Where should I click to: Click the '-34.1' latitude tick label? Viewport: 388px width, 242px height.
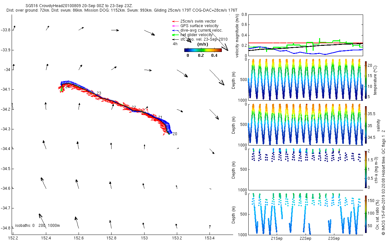pyautogui.click(x=5, y=89)
